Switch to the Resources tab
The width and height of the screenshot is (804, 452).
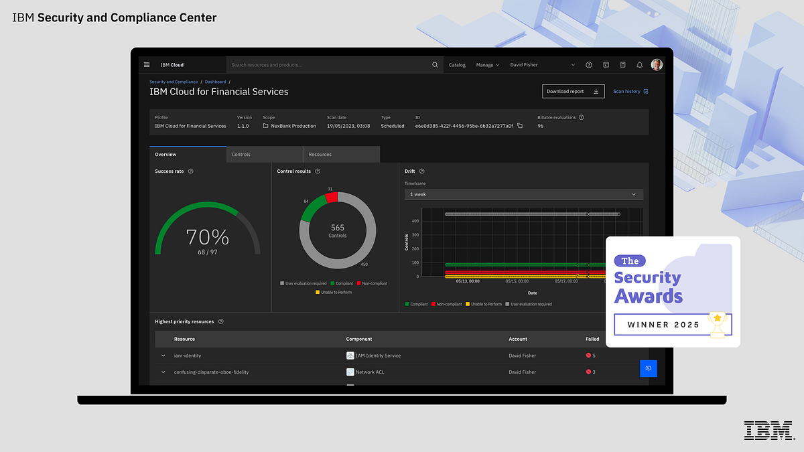[341, 154]
